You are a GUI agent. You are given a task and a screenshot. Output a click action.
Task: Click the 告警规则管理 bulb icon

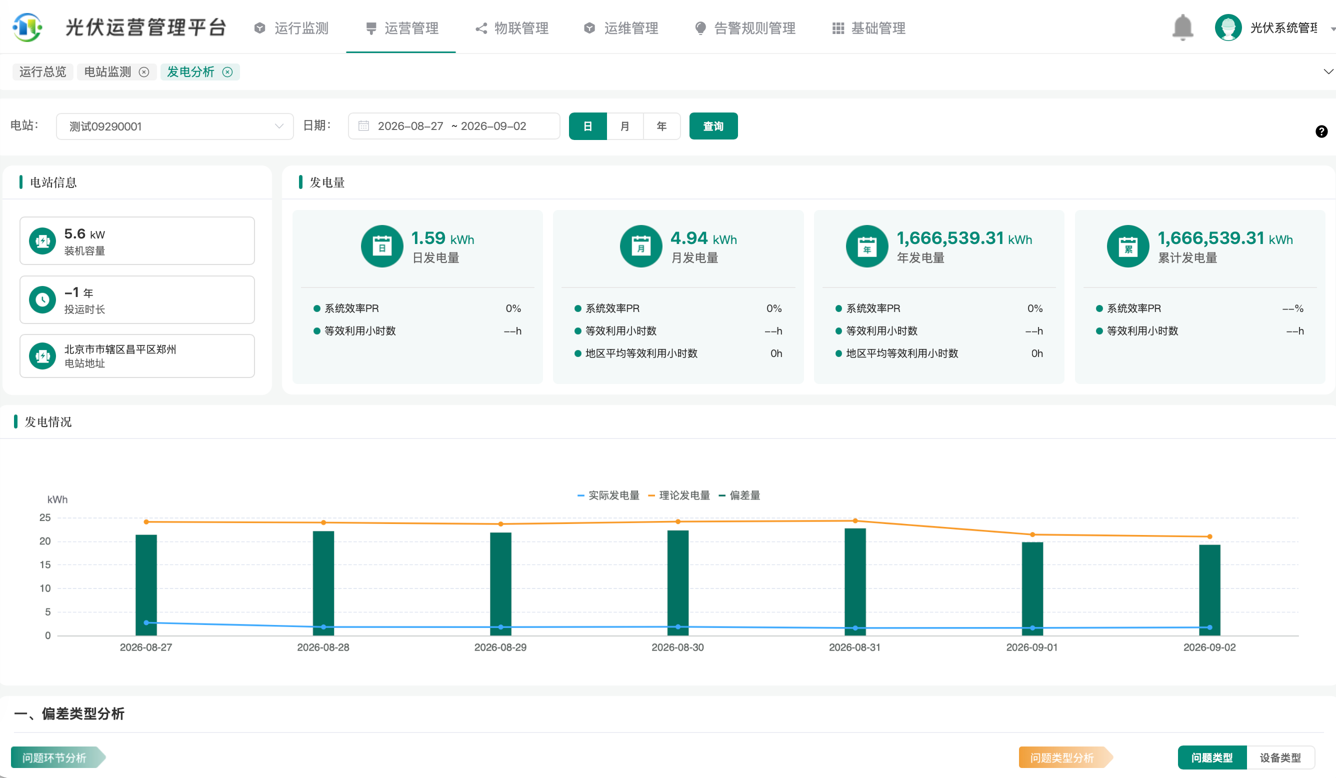[700, 28]
